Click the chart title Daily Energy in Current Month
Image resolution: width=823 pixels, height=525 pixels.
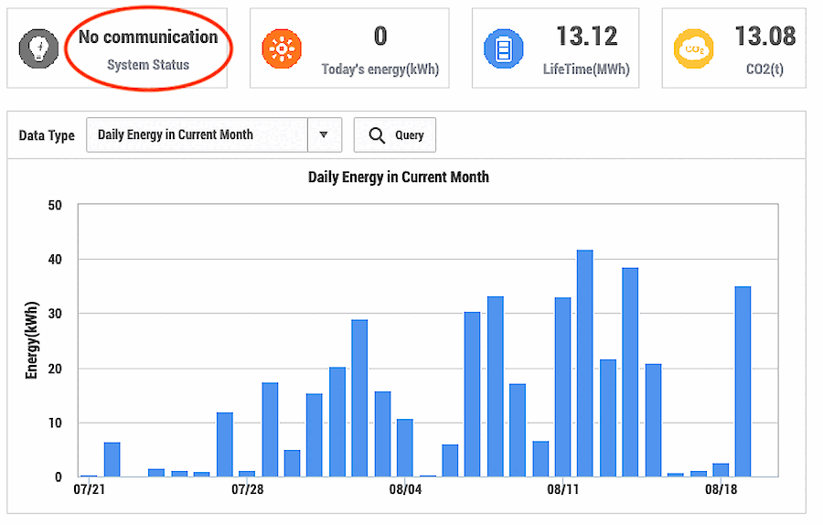pyautogui.click(x=399, y=177)
